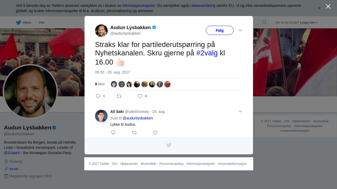
Task: Open the Om menu item in top bar
Action: click(x=41, y=23)
